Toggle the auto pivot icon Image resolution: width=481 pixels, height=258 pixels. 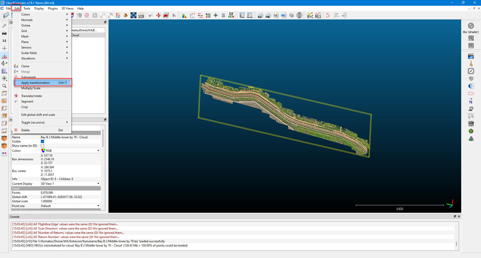pos(5,56)
